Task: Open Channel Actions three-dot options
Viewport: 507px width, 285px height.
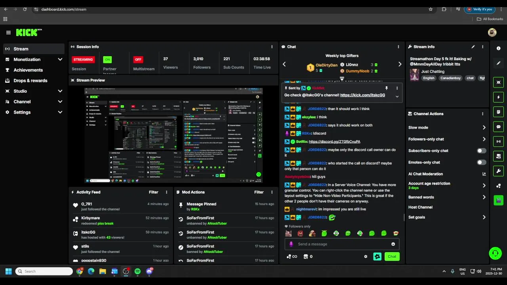Action: tap(482, 114)
